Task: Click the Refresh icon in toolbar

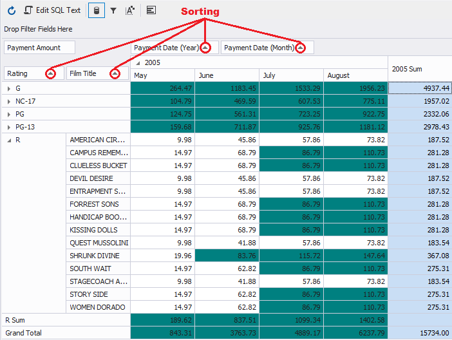Action: tap(12, 11)
